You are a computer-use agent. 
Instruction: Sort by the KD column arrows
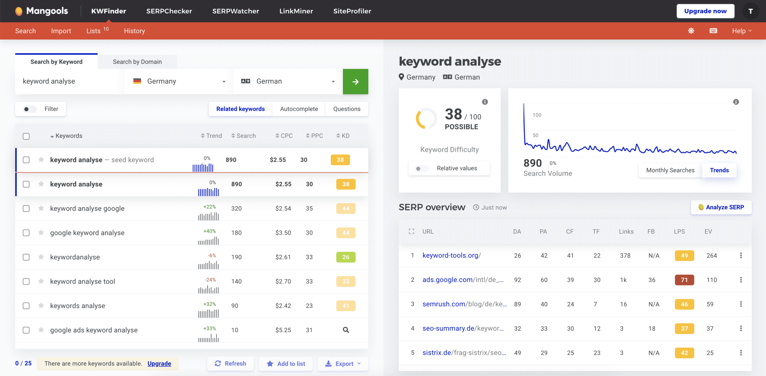[338, 136]
